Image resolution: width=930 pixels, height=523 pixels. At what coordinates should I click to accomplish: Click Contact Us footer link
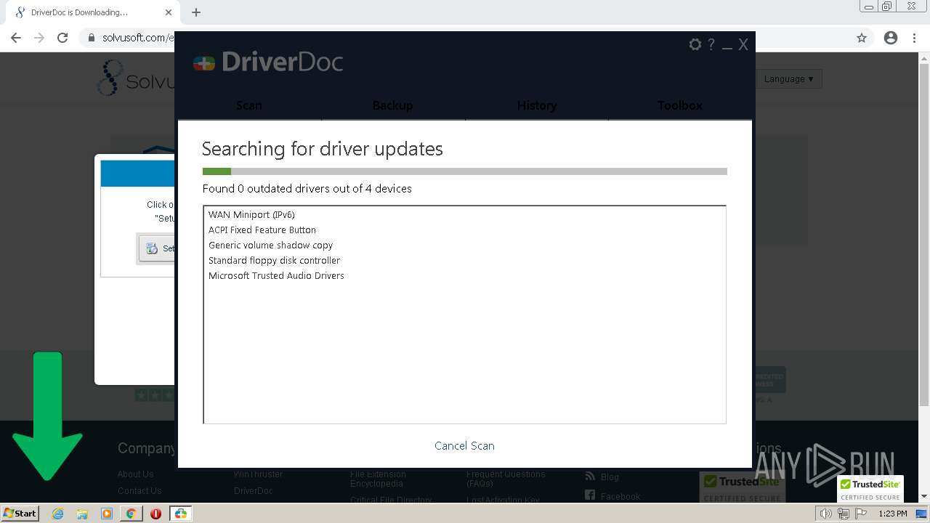coord(139,490)
